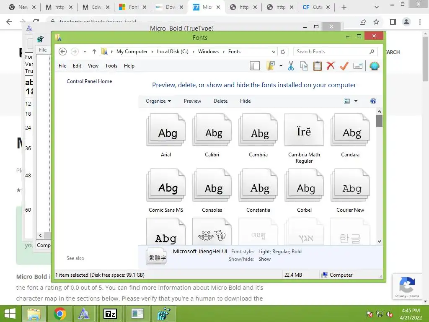Image resolution: width=429 pixels, height=322 pixels.
Task: Click the Preview button
Action: pyautogui.click(x=192, y=101)
